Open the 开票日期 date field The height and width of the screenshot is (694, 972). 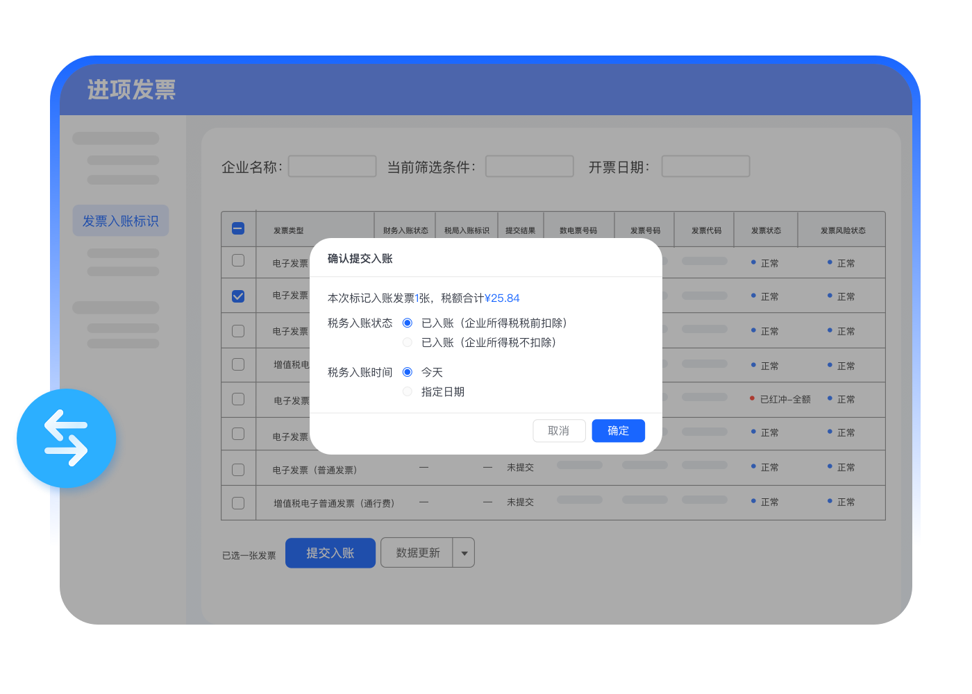[705, 167]
